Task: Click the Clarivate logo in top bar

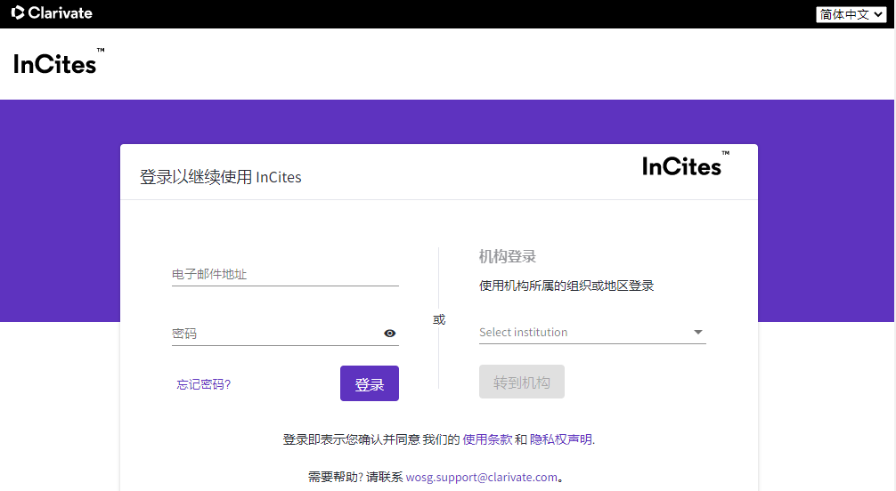Action: 52,13
